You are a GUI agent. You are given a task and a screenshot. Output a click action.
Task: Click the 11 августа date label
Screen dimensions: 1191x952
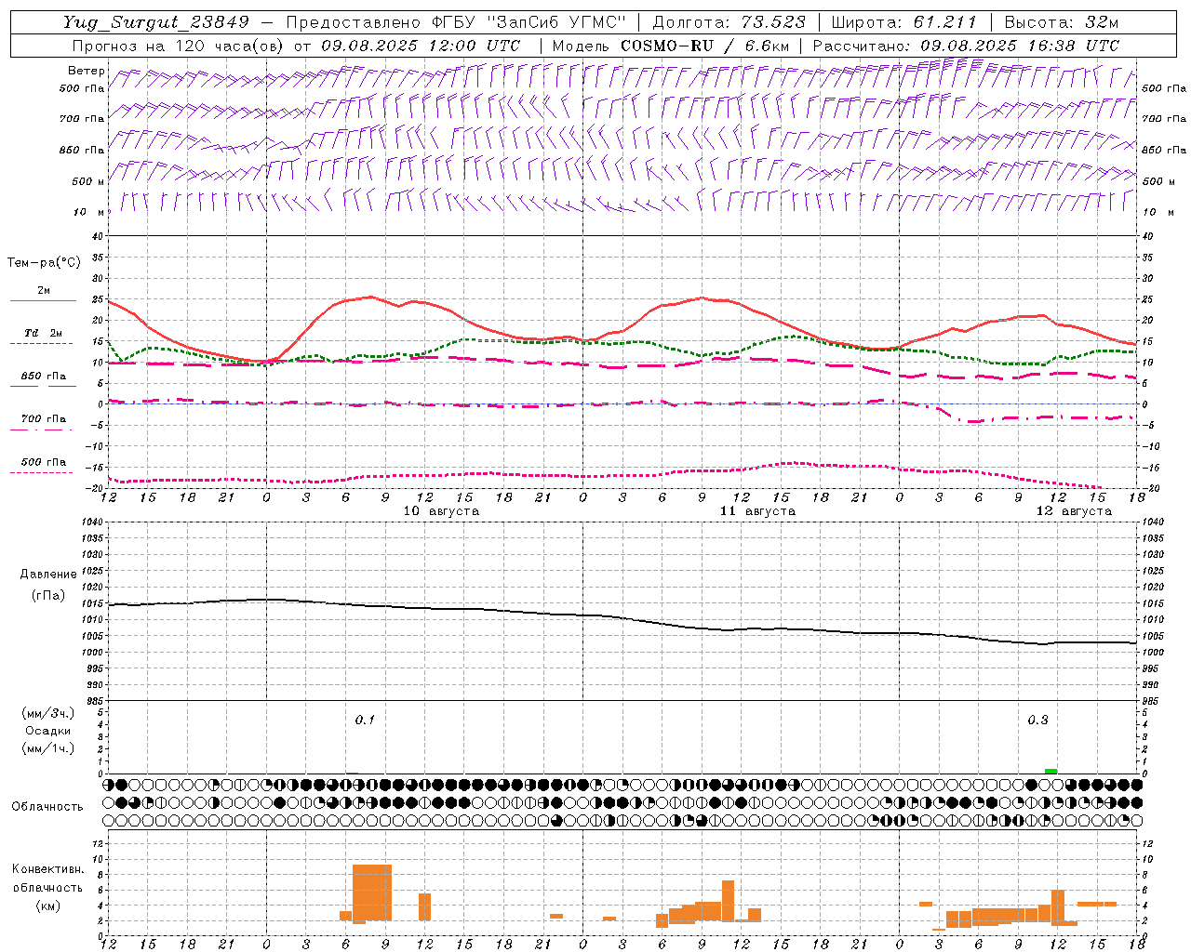(x=757, y=511)
